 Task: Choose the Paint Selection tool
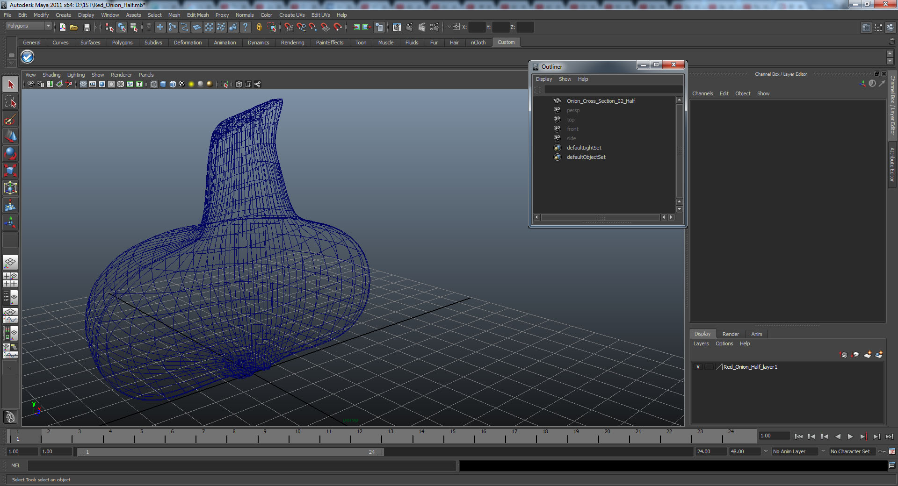coord(10,119)
